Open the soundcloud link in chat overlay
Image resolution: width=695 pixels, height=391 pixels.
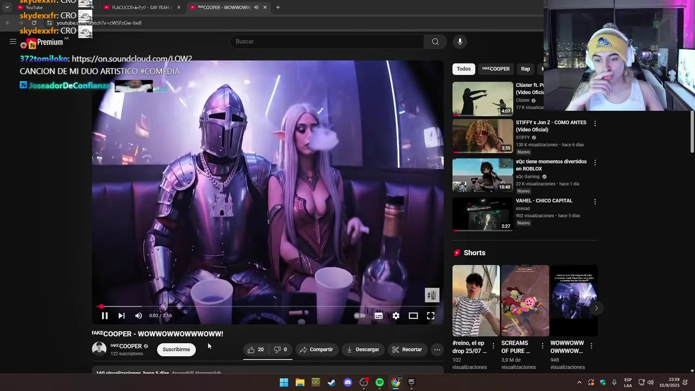pos(132,59)
